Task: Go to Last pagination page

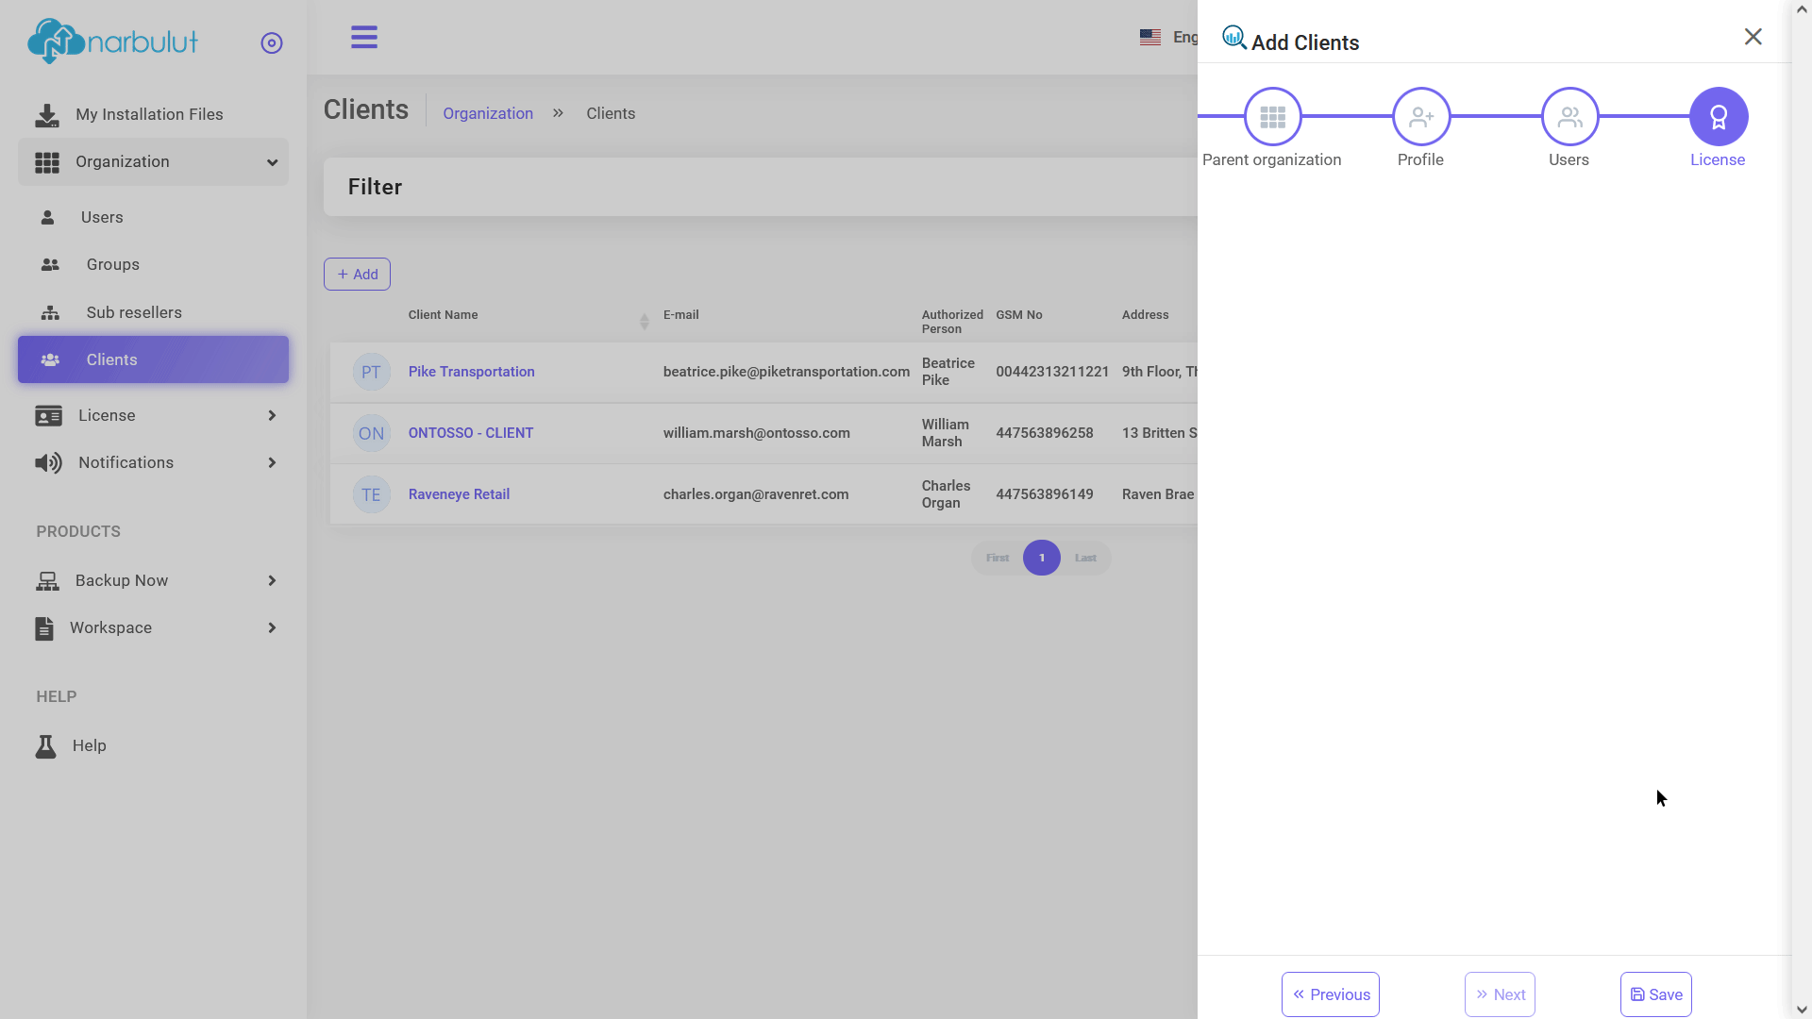Action: coord(1085,558)
